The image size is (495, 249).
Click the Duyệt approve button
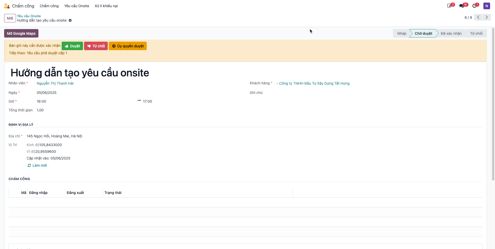[72, 46]
